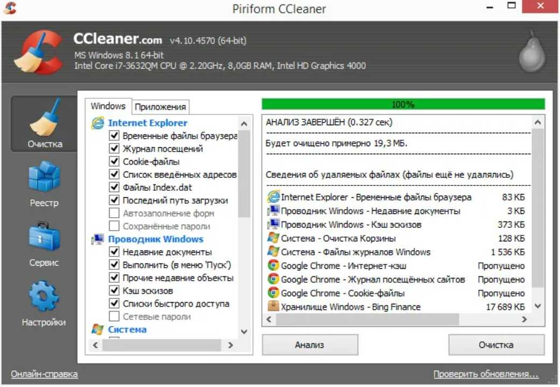Enable the Сетевые пароли checkbox
The image size is (560, 387).
114,316
